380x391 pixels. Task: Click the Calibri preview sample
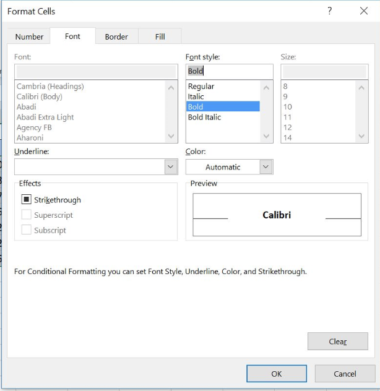point(277,215)
